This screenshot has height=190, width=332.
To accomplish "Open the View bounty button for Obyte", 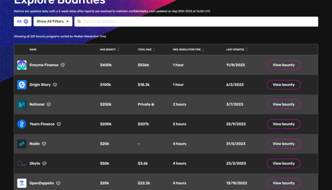I will (283, 163).
